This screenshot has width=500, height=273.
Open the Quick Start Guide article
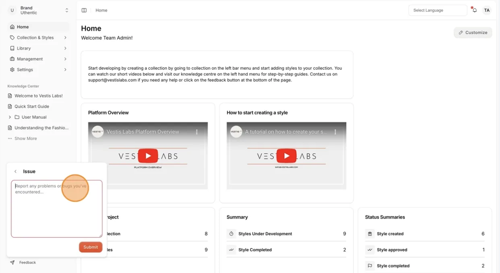click(32, 107)
